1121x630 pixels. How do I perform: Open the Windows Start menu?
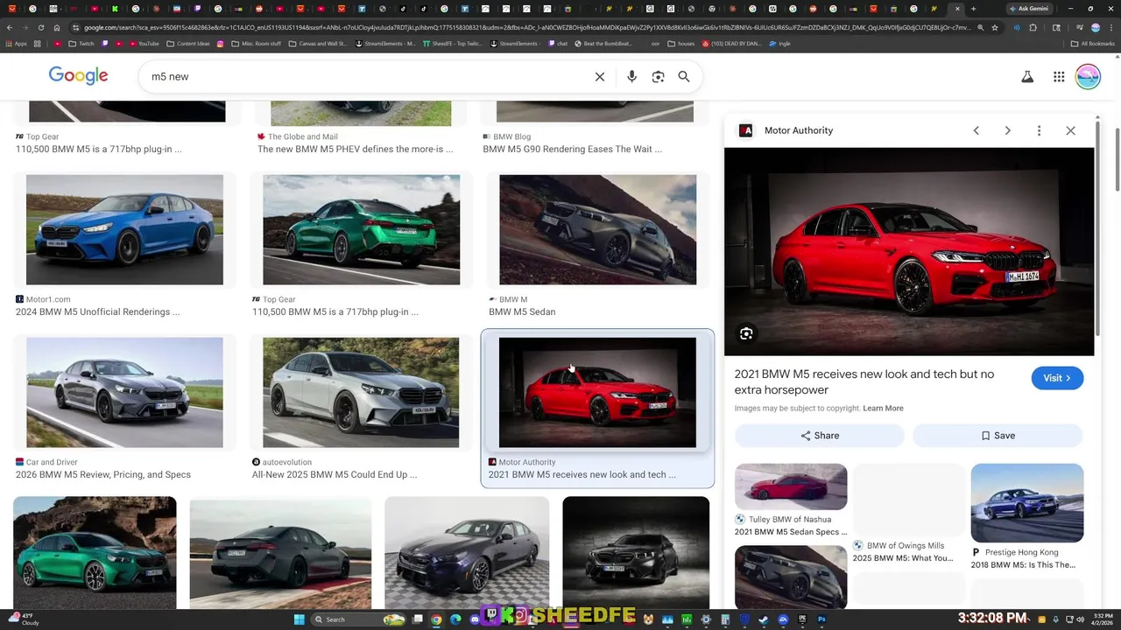[x=299, y=619]
